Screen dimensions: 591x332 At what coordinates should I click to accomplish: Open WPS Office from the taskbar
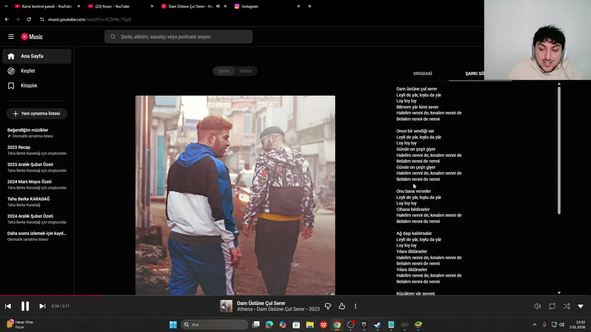click(x=324, y=325)
